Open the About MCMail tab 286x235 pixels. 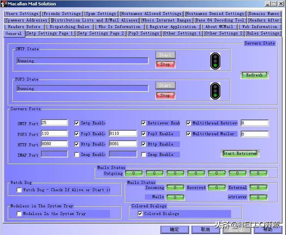(x=219, y=27)
